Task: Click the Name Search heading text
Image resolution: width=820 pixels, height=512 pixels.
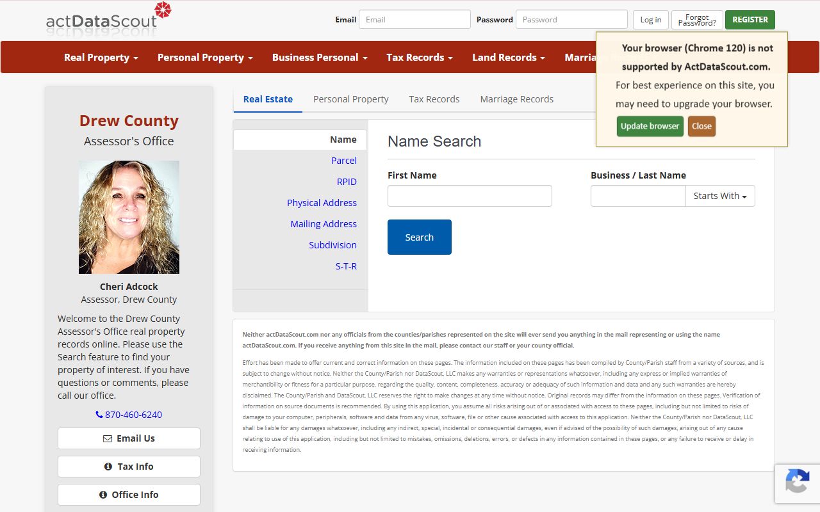Action: [434, 141]
